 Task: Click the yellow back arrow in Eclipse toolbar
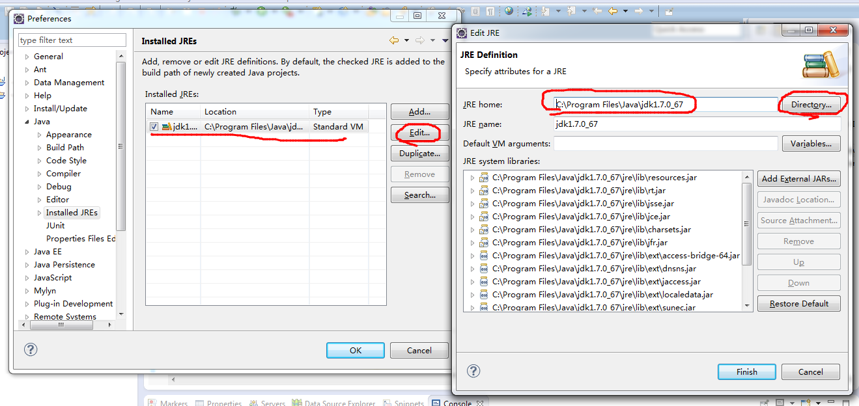pos(612,11)
